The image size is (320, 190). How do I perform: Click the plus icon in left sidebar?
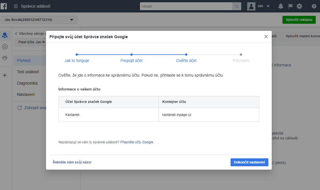pos(5,75)
